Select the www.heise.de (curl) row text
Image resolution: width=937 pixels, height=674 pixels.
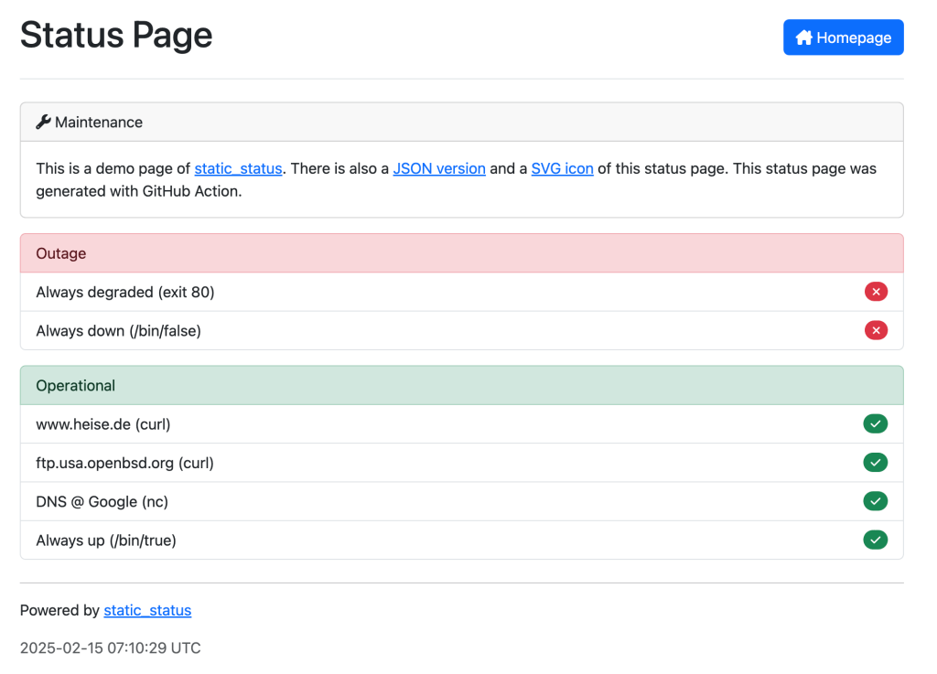[x=103, y=424]
